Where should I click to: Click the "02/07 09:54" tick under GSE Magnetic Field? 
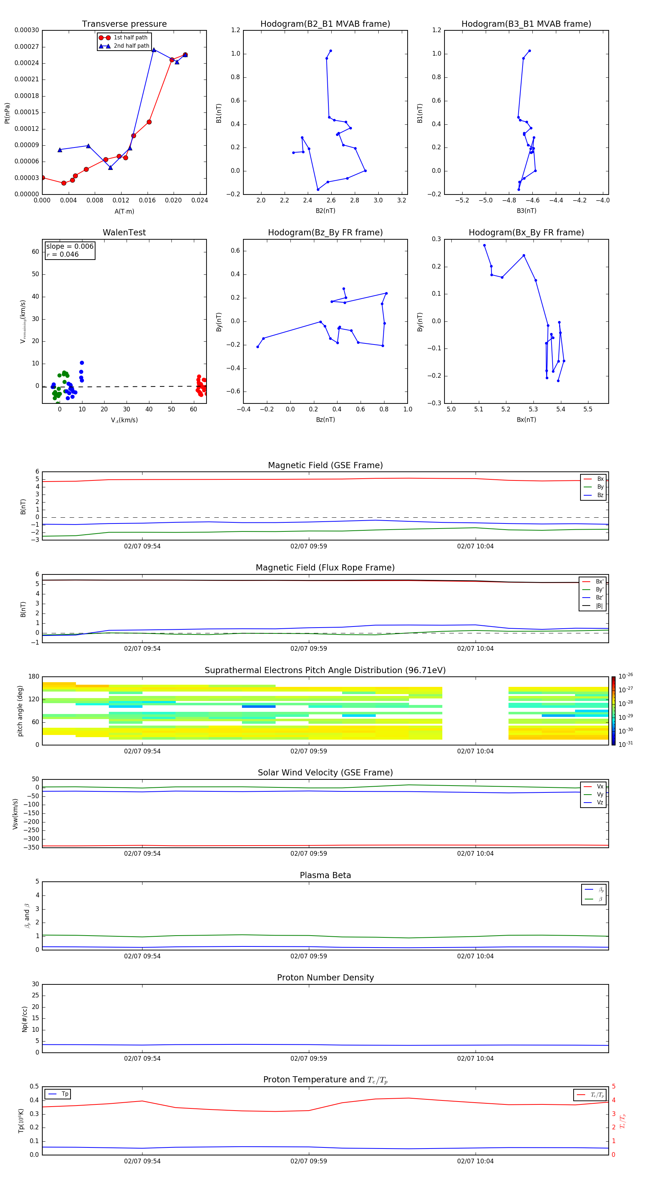coord(142,546)
